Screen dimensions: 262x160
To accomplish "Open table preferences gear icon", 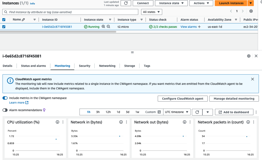I will click(x=251, y=11).
